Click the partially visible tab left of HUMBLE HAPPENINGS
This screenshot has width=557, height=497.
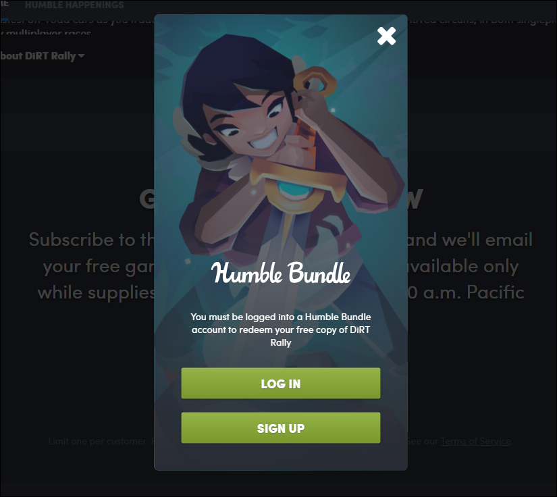click(x=4, y=4)
